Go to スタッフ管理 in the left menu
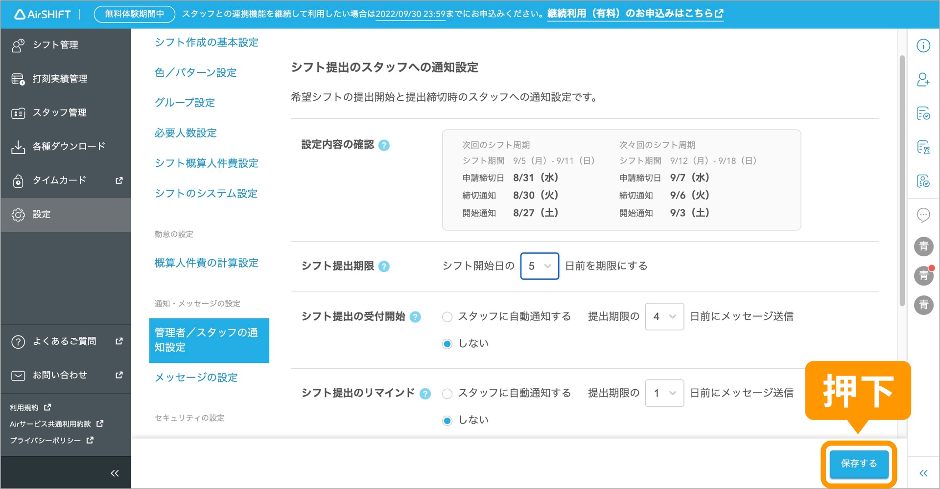Viewport: 940px width, 489px height. [59, 113]
